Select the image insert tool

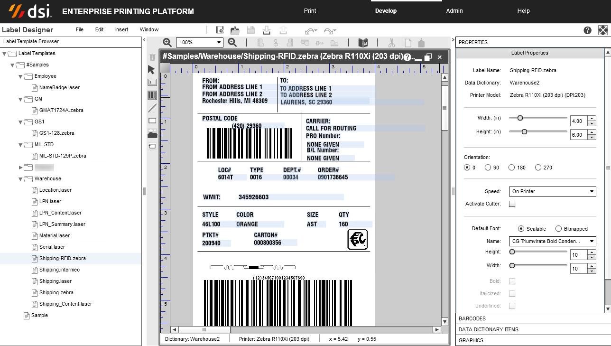tap(152, 134)
